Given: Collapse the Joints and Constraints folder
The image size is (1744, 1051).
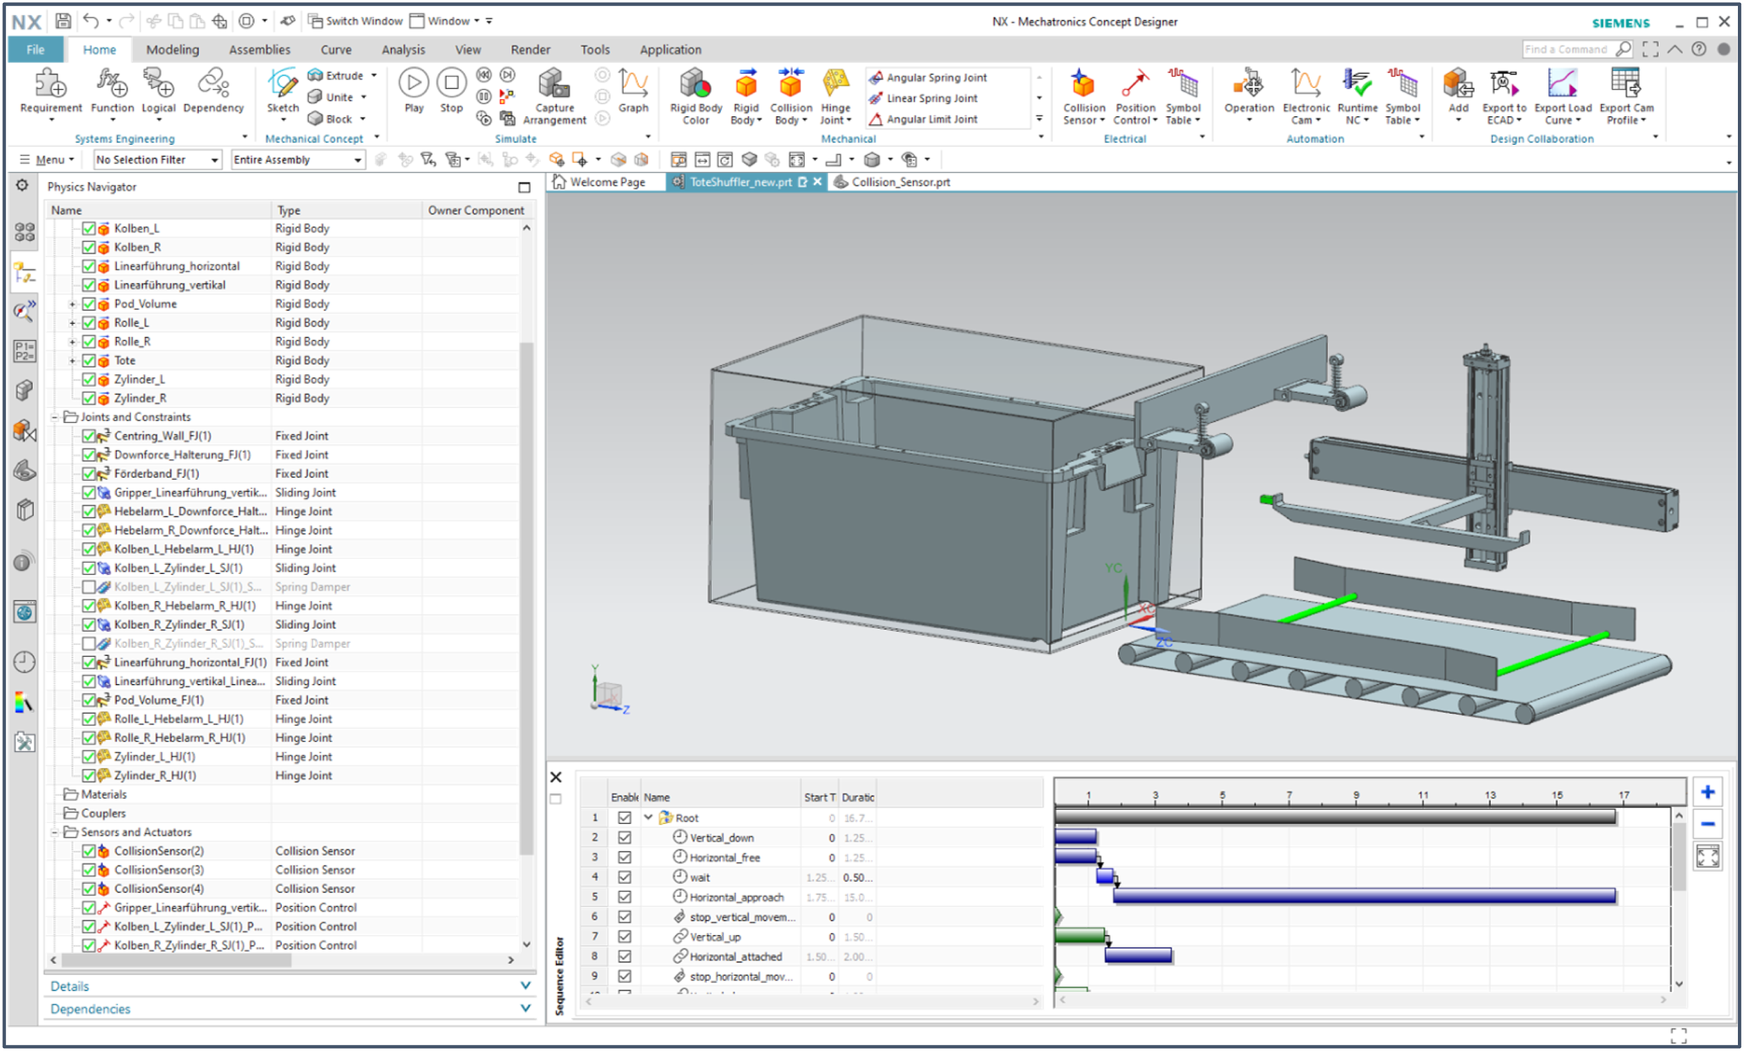Looking at the screenshot, I should click(x=55, y=417).
